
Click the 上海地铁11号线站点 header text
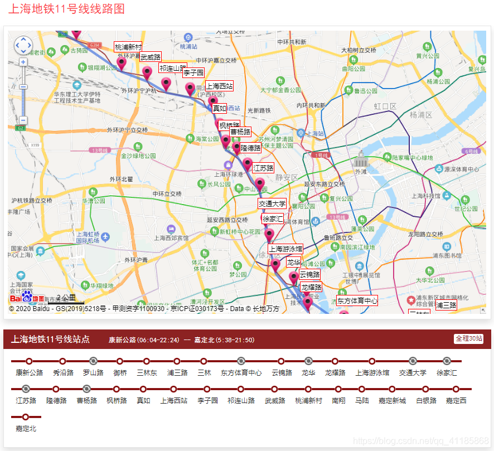click(50, 339)
